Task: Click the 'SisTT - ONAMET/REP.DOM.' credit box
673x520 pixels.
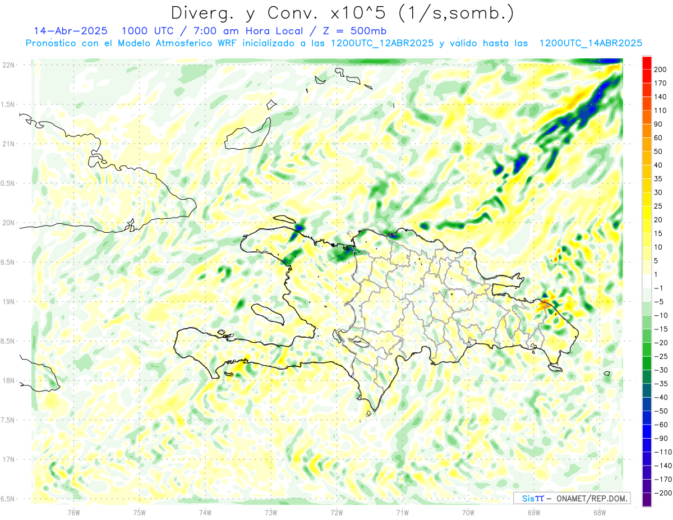Action: click(572, 498)
